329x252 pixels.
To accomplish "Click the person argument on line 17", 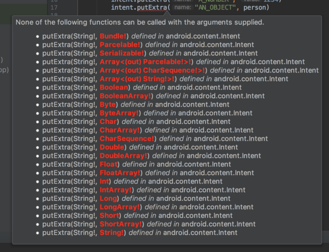I will (254, 8).
